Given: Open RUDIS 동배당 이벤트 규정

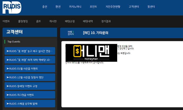Looking at the screenshot, I should click(30, 86).
